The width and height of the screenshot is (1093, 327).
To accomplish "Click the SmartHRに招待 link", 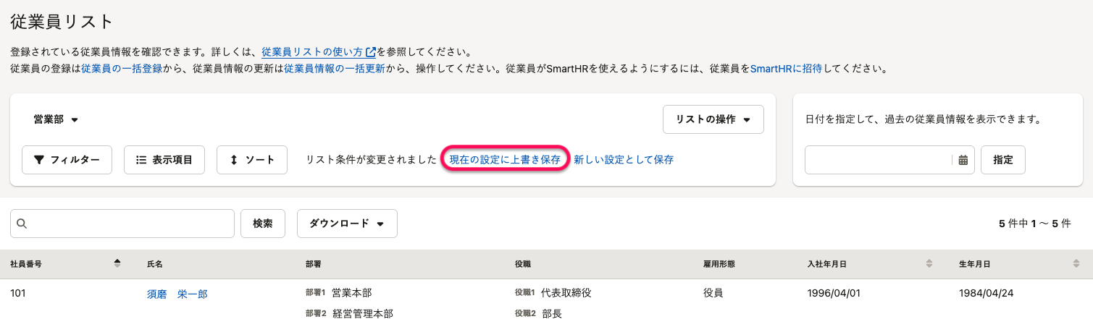I will [x=786, y=69].
